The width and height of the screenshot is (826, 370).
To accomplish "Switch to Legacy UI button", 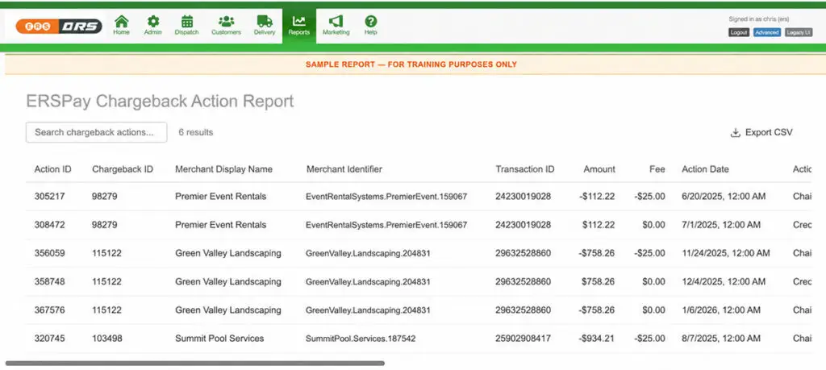I will pos(799,32).
